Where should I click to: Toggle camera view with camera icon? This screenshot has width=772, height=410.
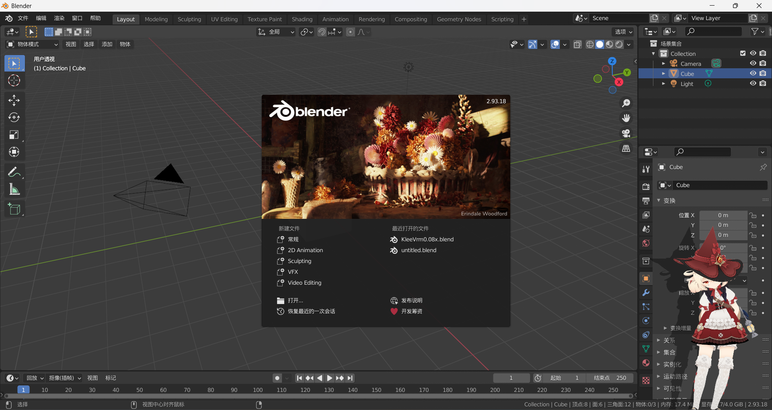(626, 133)
